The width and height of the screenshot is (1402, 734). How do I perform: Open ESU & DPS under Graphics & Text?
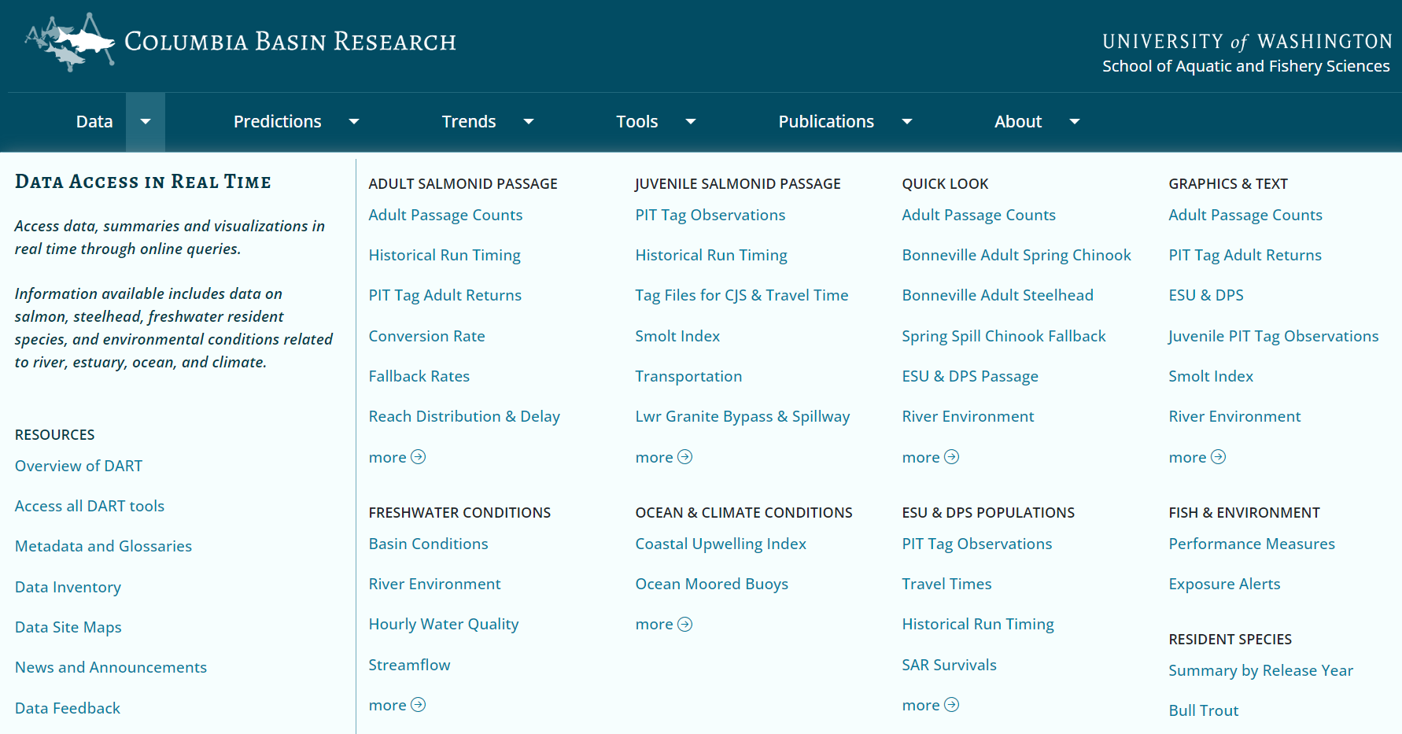[x=1206, y=295]
